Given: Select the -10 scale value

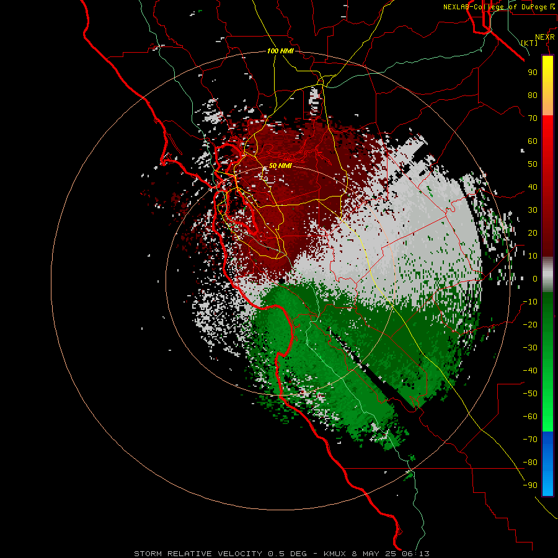Looking at the screenshot, I should (x=530, y=302).
